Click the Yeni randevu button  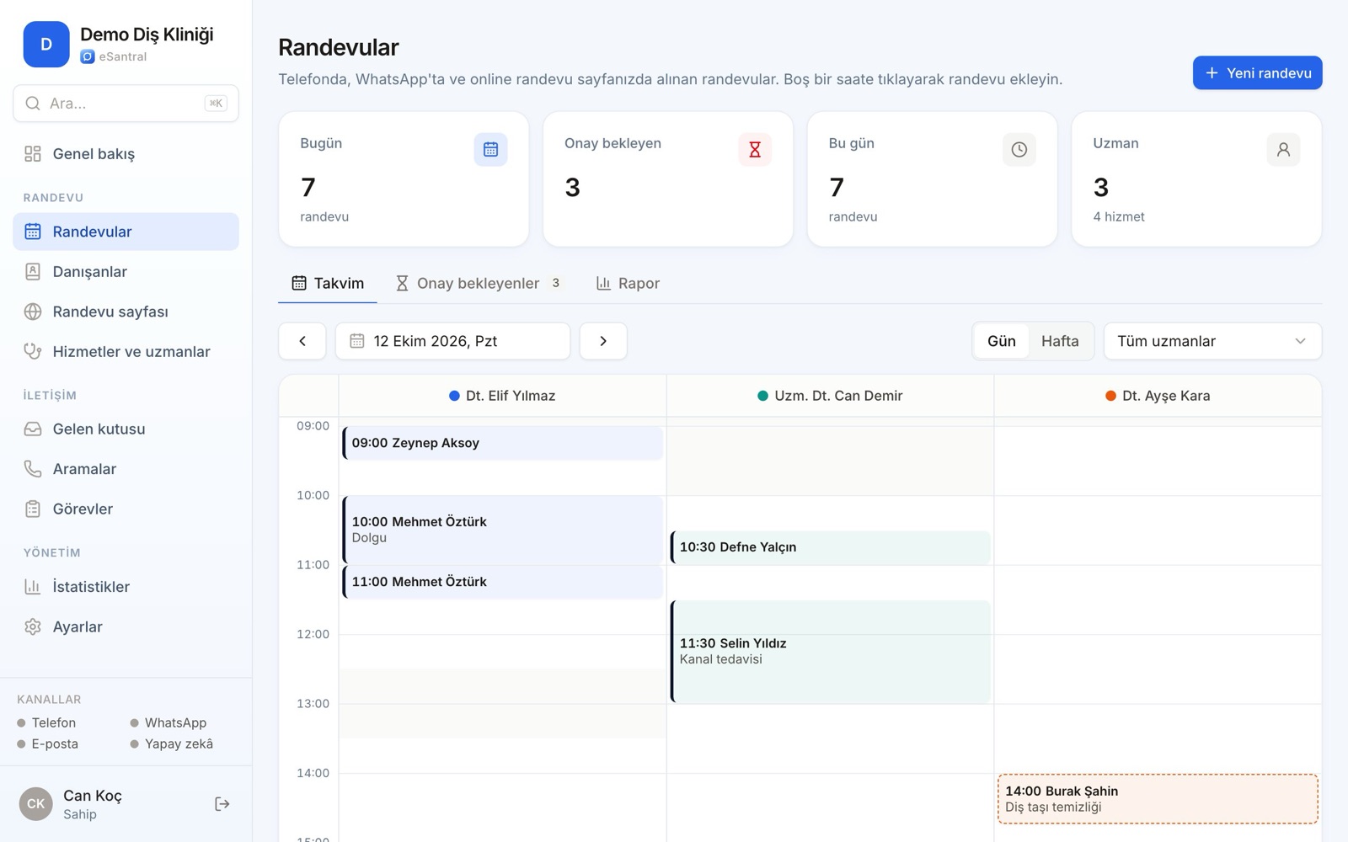pyautogui.click(x=1257, y=72)
